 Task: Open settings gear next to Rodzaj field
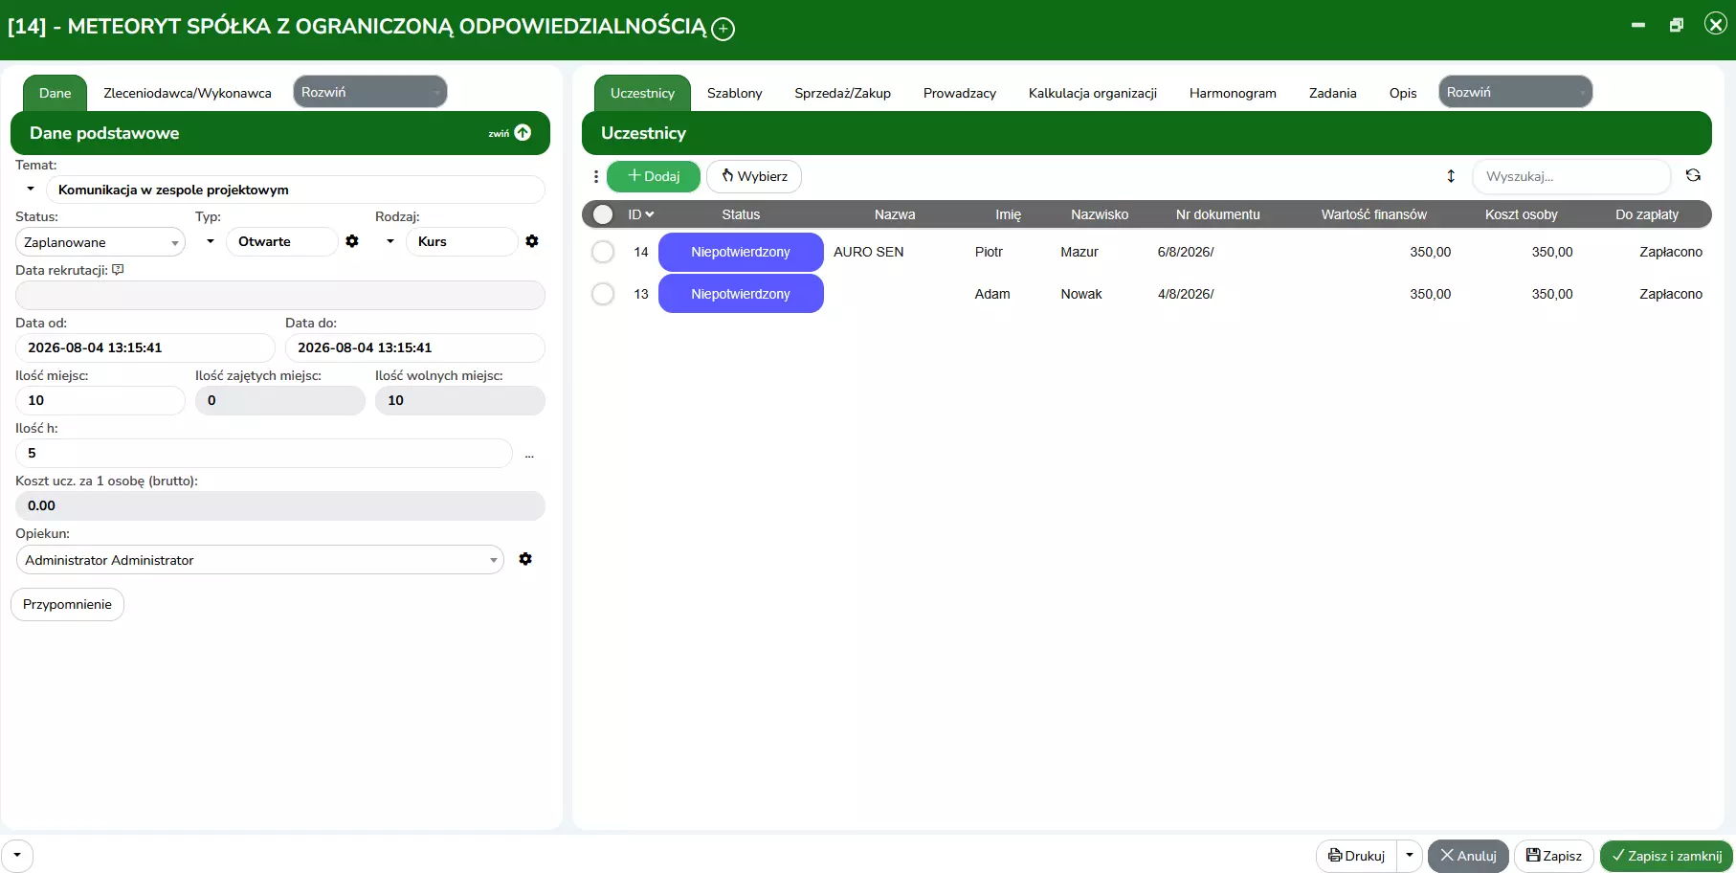tap(532, 241)
